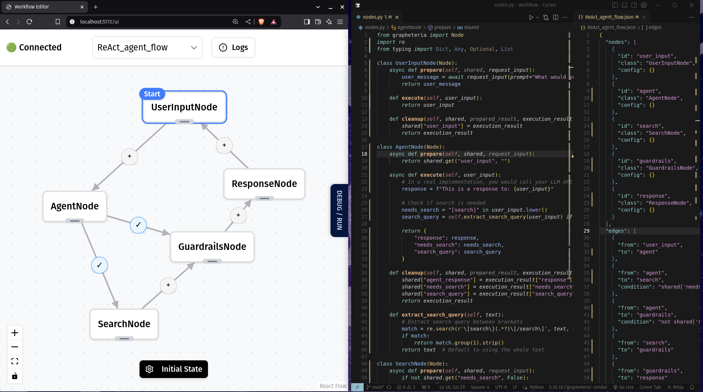
Task: Add a node via the plus on the UserInputNode edge
Action: pos(129,156)
